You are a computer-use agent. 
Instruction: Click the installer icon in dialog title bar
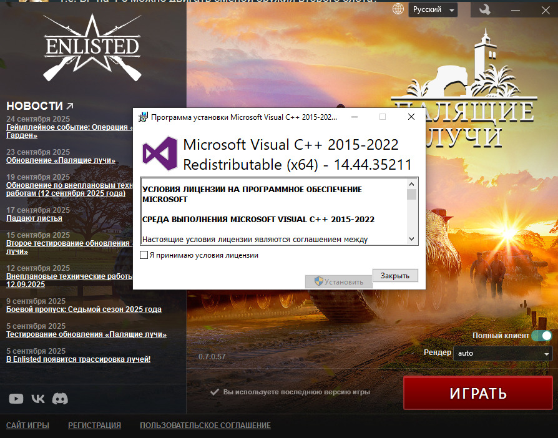[x=143, y=117]
